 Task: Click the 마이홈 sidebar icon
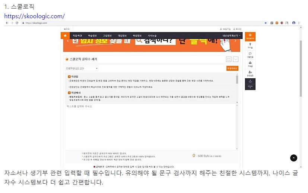click(250, 46)
